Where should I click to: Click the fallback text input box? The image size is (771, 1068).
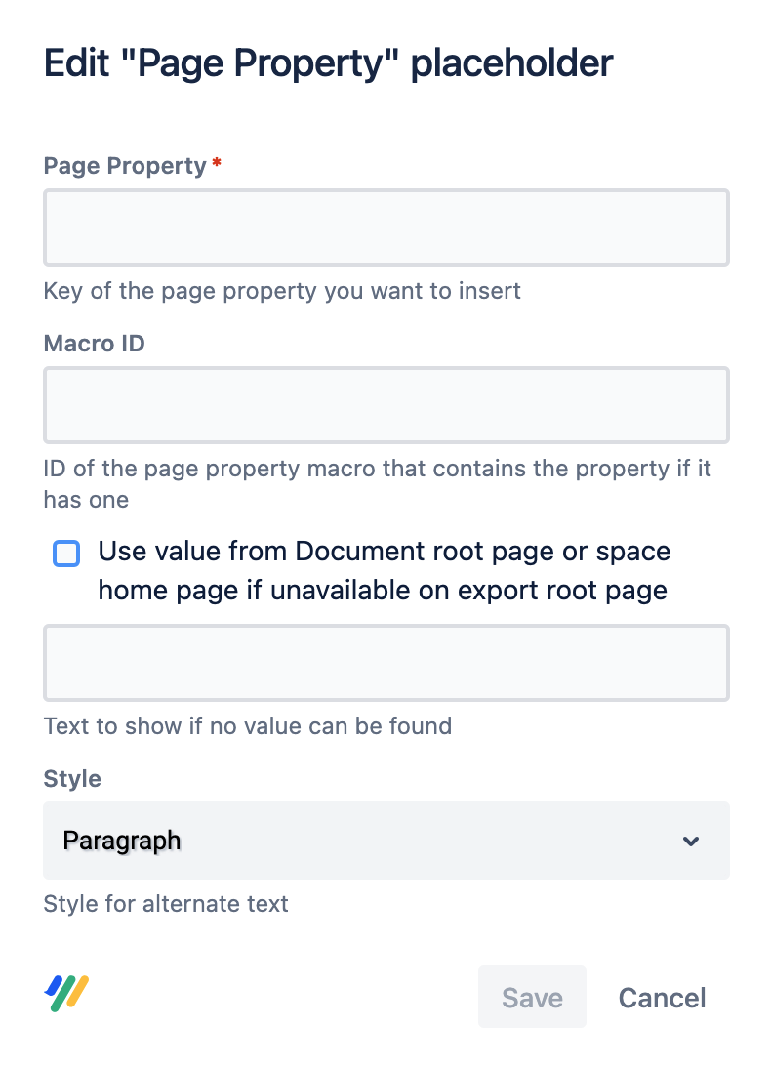[385, 663]
